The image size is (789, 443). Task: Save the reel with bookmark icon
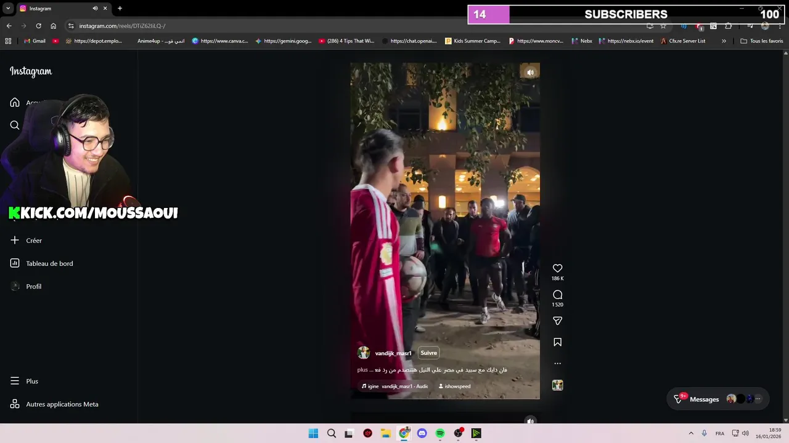coord(557,342)
